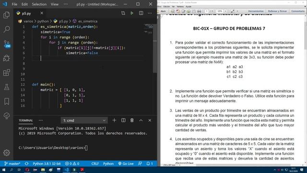Viewport: 307px width, 173px height.
Task: Open the terminal panel overflow ellipsis
Action: [40, 120]
